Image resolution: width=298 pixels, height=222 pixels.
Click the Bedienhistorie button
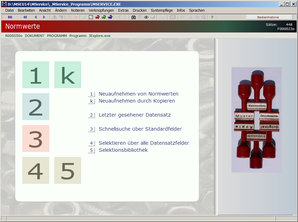(269, 17)
